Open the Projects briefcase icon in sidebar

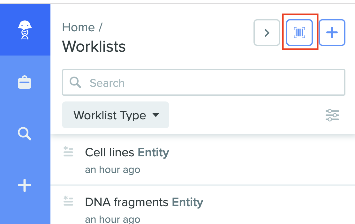tap(25, 82)
